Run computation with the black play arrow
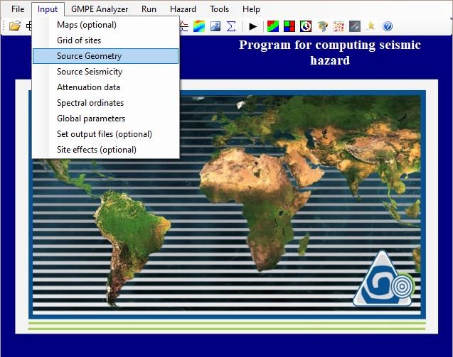The width and height of the screenshot is (453, 357). [x=252, y=26]
